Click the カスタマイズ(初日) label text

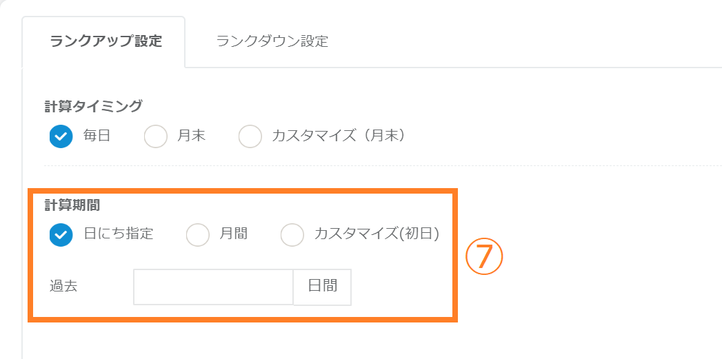[x=377, y=234]
